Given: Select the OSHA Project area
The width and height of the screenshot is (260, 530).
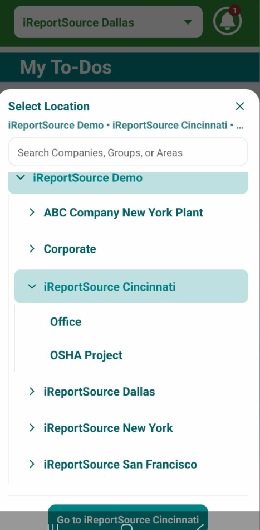Looking at the screenshot, I should (86, 355).
